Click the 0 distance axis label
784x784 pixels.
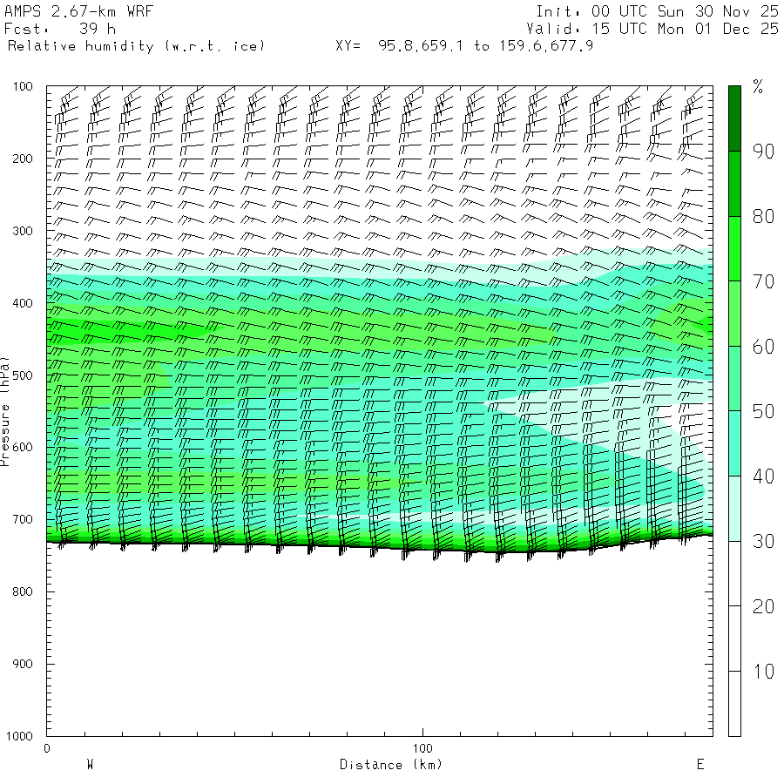(x=46, y=748)
